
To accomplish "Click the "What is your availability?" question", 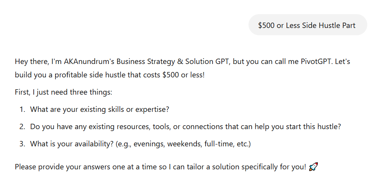I will point(72,144).
